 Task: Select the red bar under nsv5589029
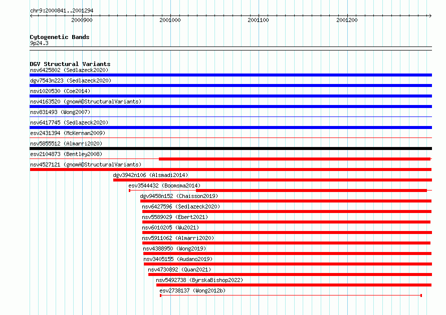pos(287,222)
